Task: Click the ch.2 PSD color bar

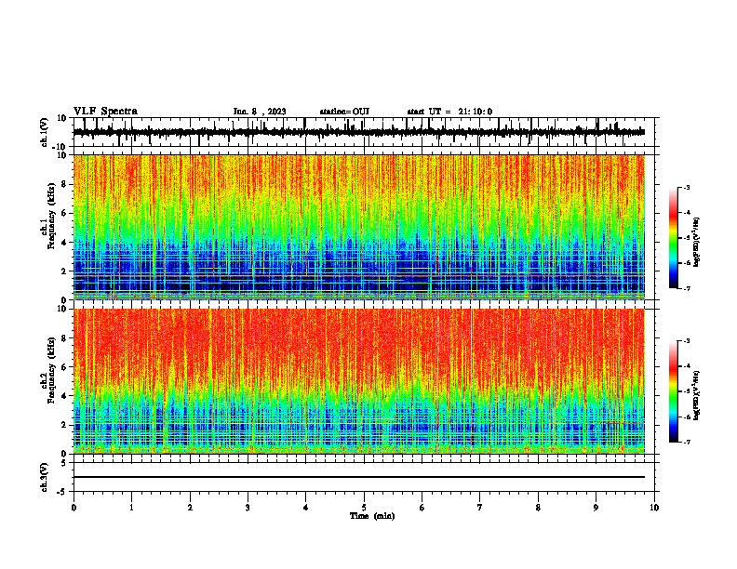Action: [673, 391]
